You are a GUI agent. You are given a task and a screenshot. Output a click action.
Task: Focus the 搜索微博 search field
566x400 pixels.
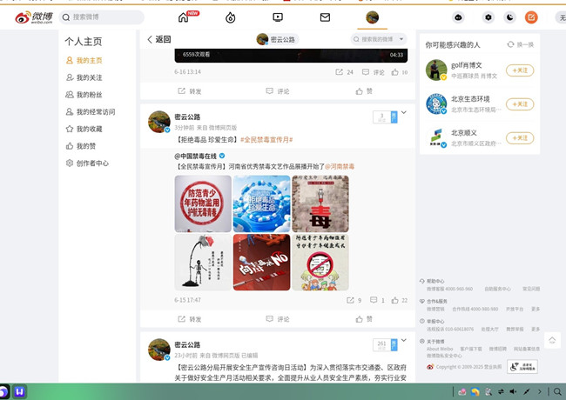101,17
